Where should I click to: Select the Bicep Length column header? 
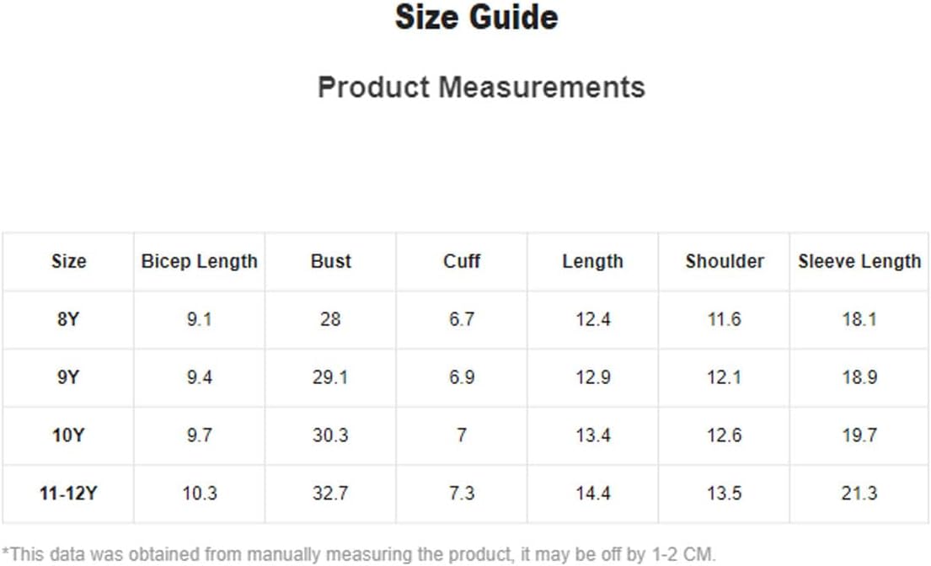(x=200, y=262)
